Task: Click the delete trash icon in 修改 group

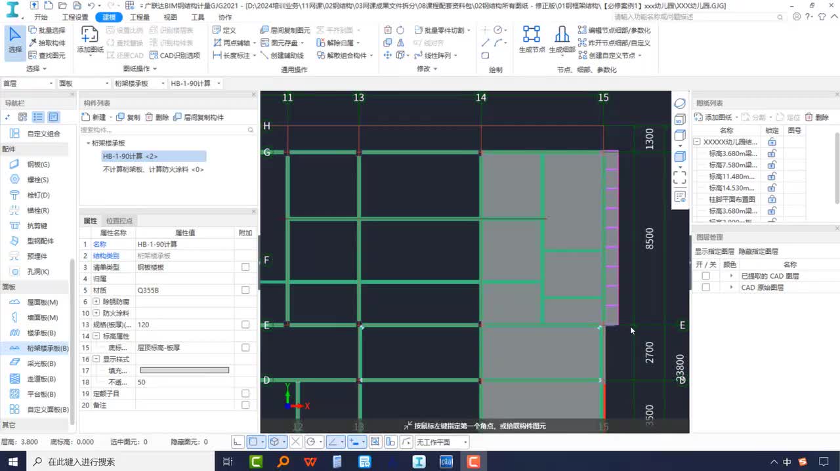Action: coord(388,30)
